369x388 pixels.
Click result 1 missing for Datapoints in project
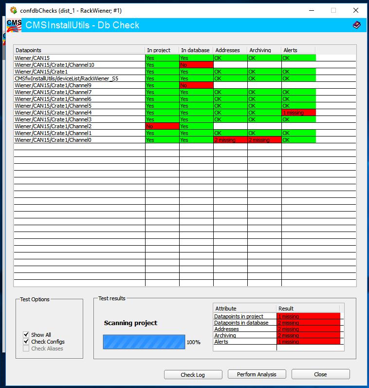(x=309, y=316)
